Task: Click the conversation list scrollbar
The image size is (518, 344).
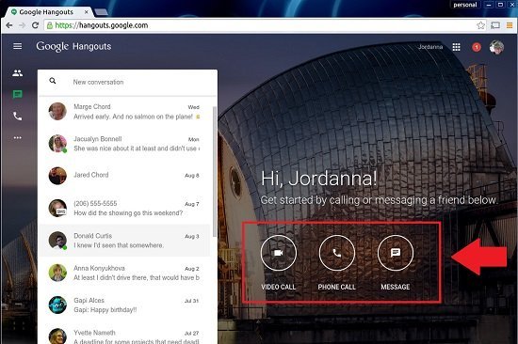Action: tap(215, 171)
